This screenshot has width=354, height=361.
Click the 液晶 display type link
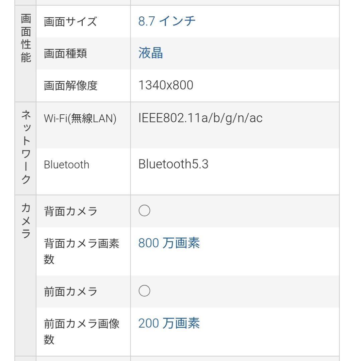point(151,53)
